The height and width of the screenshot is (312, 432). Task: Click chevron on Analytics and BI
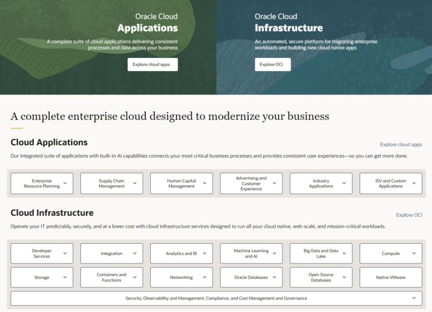(204, 253)
